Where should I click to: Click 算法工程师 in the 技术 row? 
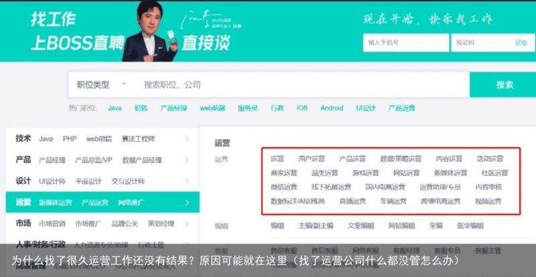click(x=139, y=139)
